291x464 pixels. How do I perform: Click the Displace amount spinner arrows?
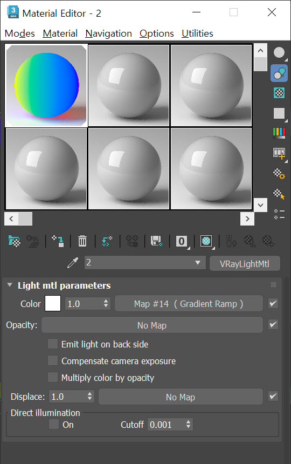[90, 396]
